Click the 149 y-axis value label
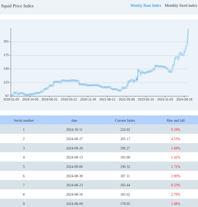This screenshot has height=207, width=198. coord(6,69)
